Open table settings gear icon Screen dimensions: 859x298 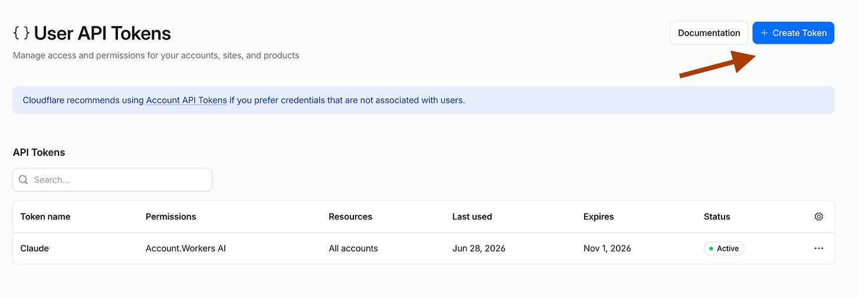tap(818, 217)
